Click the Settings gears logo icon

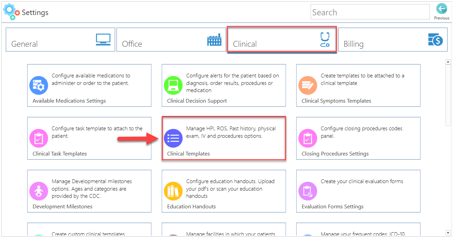pyautogui.click(x=12, y=12)
